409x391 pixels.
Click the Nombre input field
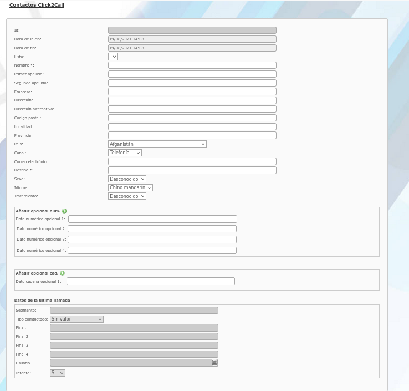click(192, 65)
